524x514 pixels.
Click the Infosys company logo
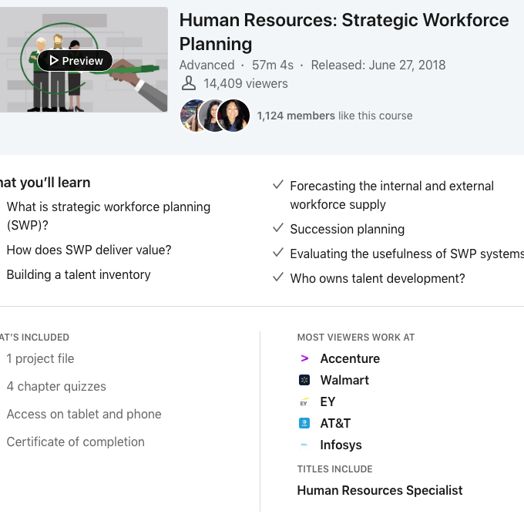pos(304,445)
